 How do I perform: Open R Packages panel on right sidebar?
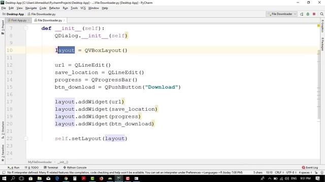pyautogui.click(x=322, y=44)
